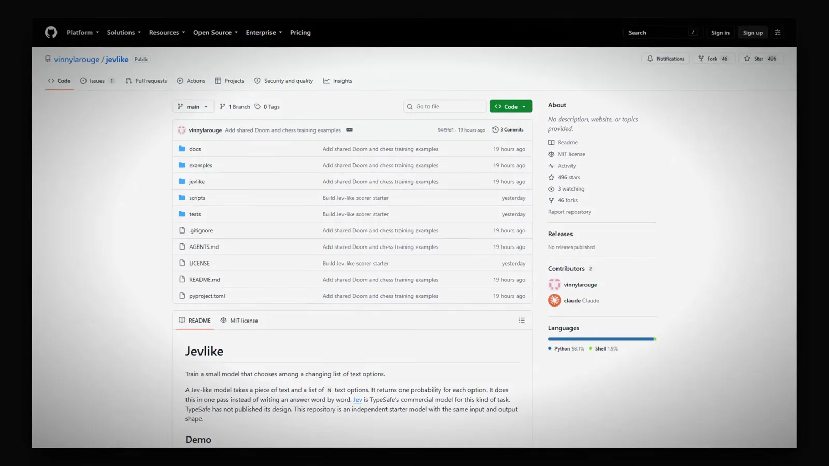Expand the Resources menu
This screenshot has width=829, height=466.
[167, 32]
